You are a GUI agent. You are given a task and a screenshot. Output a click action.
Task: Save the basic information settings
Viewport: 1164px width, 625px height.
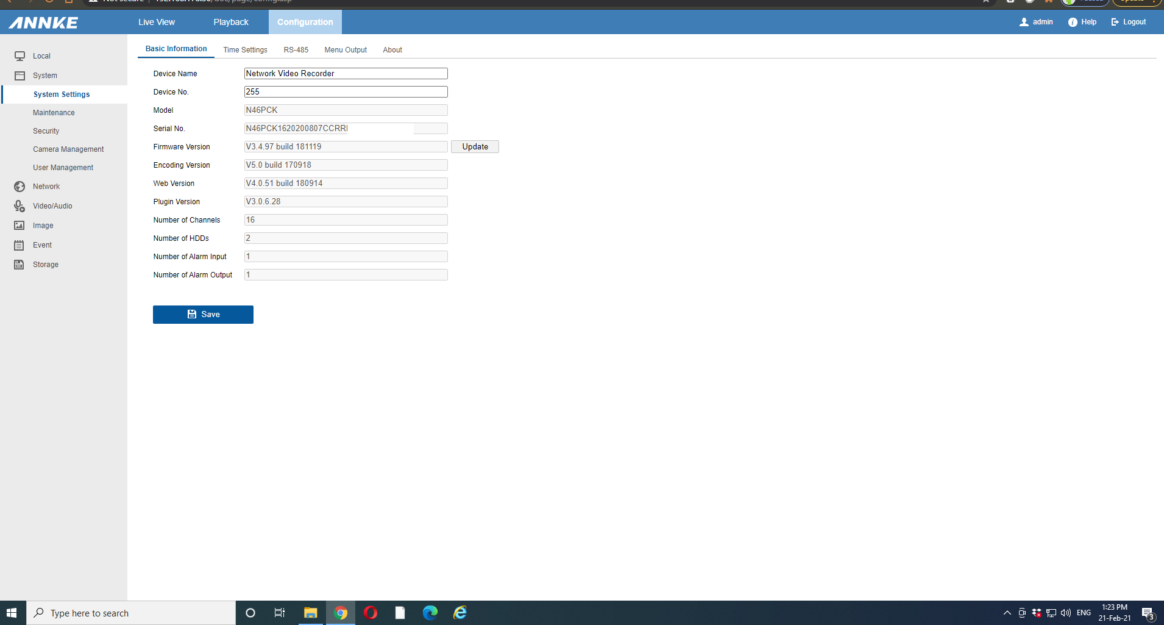(203, 315)
